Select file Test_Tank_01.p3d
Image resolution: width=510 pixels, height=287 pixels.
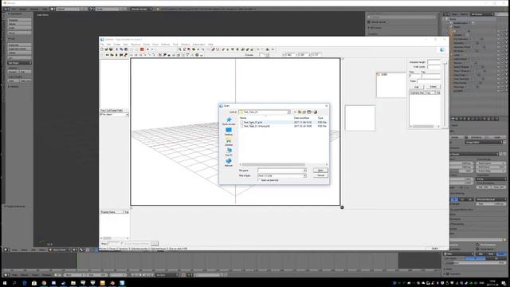pos(253,122)
